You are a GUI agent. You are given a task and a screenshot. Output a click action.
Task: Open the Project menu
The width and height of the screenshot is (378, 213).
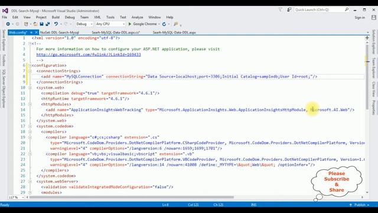click(41, 17)
